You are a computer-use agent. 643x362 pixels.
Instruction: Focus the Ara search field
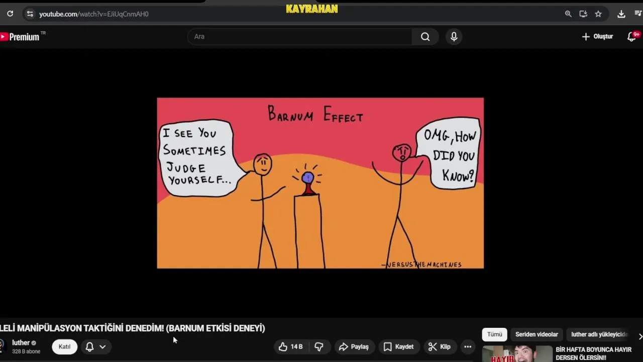pos(300,36)
